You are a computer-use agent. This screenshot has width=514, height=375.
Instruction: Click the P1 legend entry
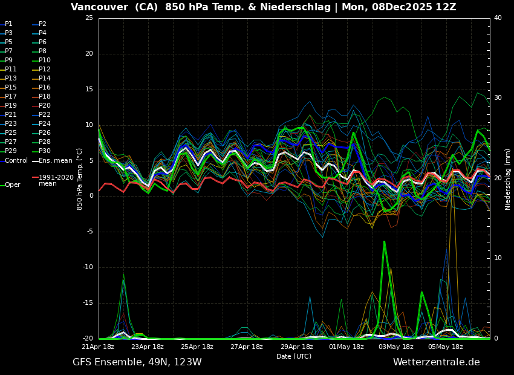[x=8, y=24]
